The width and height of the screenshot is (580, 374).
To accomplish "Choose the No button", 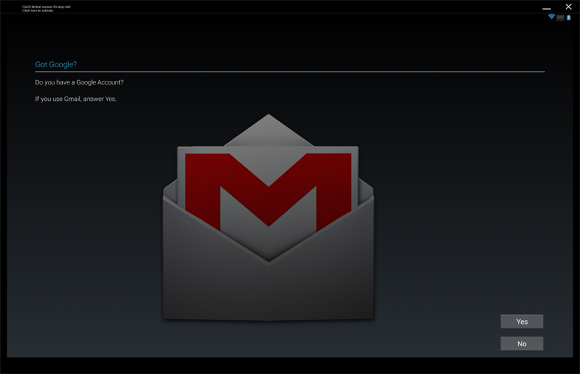I will pos(522,343).
